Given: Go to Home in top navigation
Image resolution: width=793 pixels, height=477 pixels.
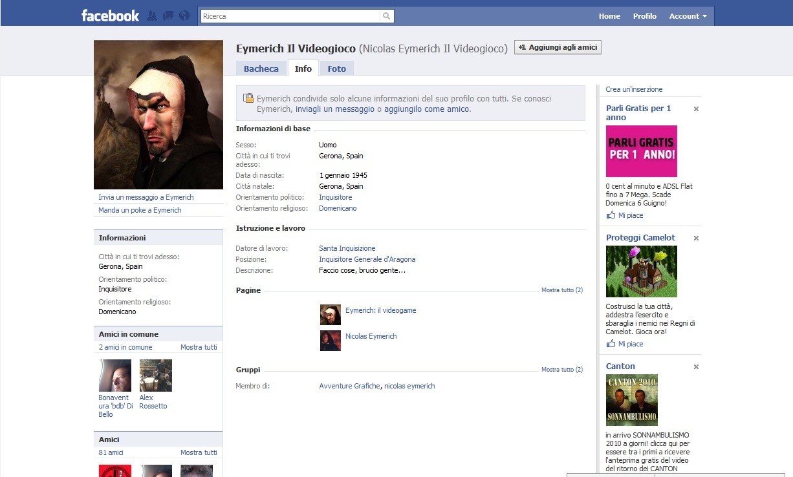Looking at the screenshot, I should point(609,16).
